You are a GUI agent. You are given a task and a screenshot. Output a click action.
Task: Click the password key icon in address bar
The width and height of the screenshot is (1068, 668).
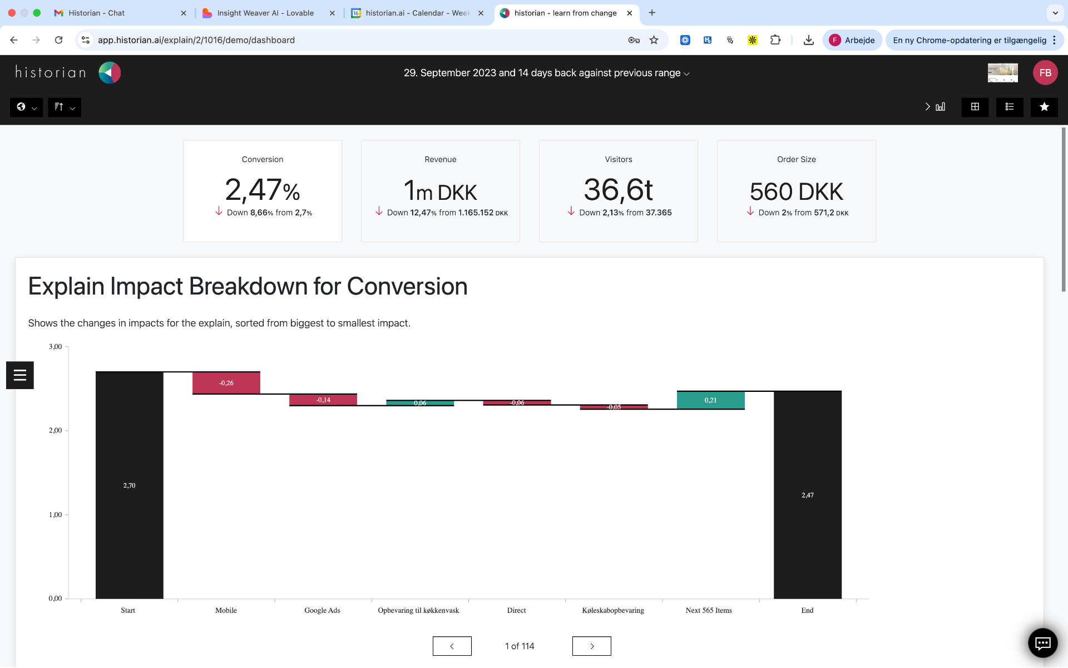point(634,40)
